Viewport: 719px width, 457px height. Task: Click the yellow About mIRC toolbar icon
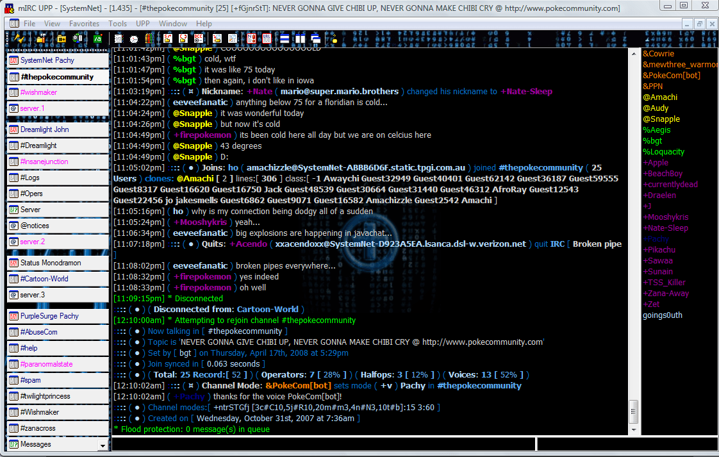(334, 39)
